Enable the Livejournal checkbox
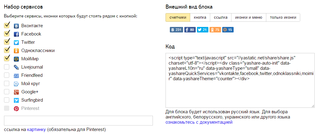This screenshot has width=319, height=135. (7, 67)
